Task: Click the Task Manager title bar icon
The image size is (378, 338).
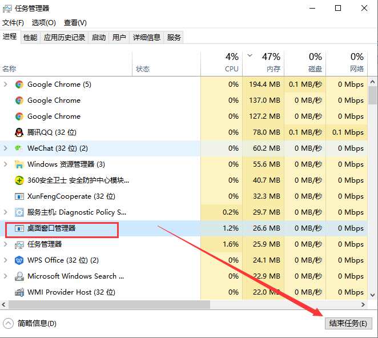Action: [x=7, y=9]
